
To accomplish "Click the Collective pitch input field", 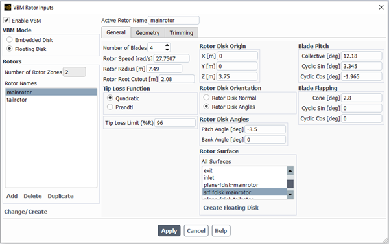I will point(362,56).
